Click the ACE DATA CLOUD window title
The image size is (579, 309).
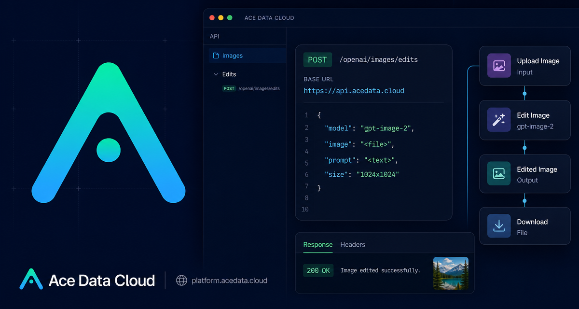tap(269, 18)
